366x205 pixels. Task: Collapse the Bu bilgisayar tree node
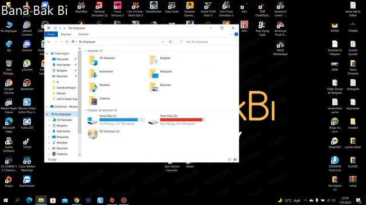[x=47, y=114]
